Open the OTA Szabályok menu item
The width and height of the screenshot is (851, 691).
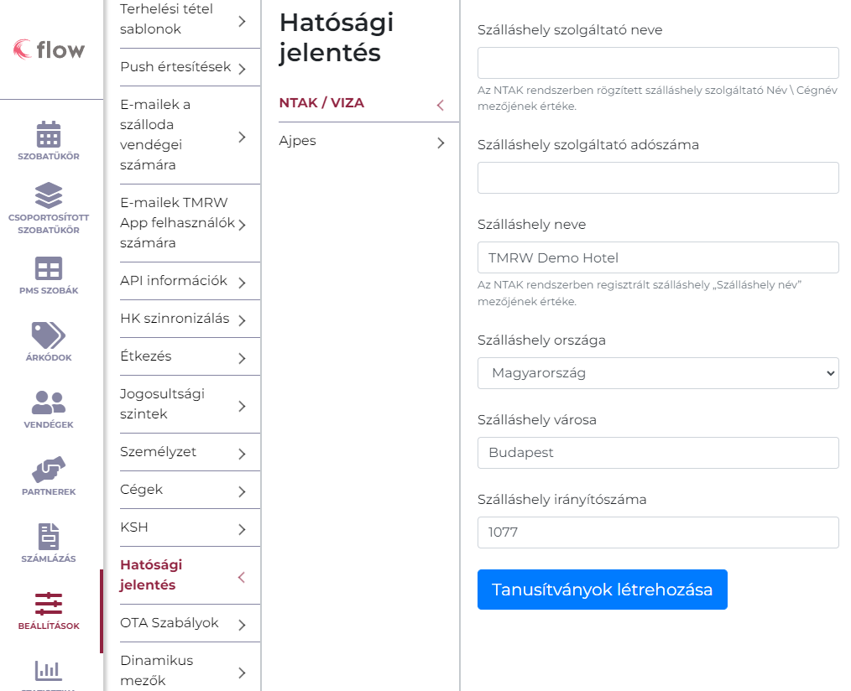pos(183,624)
